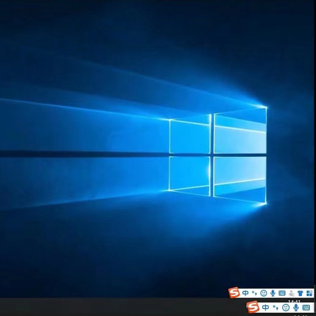
Task: Toggle 中 Chinese mode on longer toolbar
Action: coord(245,293)
